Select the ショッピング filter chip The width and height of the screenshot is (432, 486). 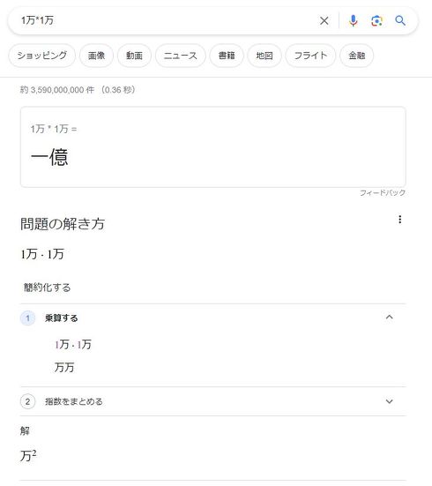click(x=41, y=56)
